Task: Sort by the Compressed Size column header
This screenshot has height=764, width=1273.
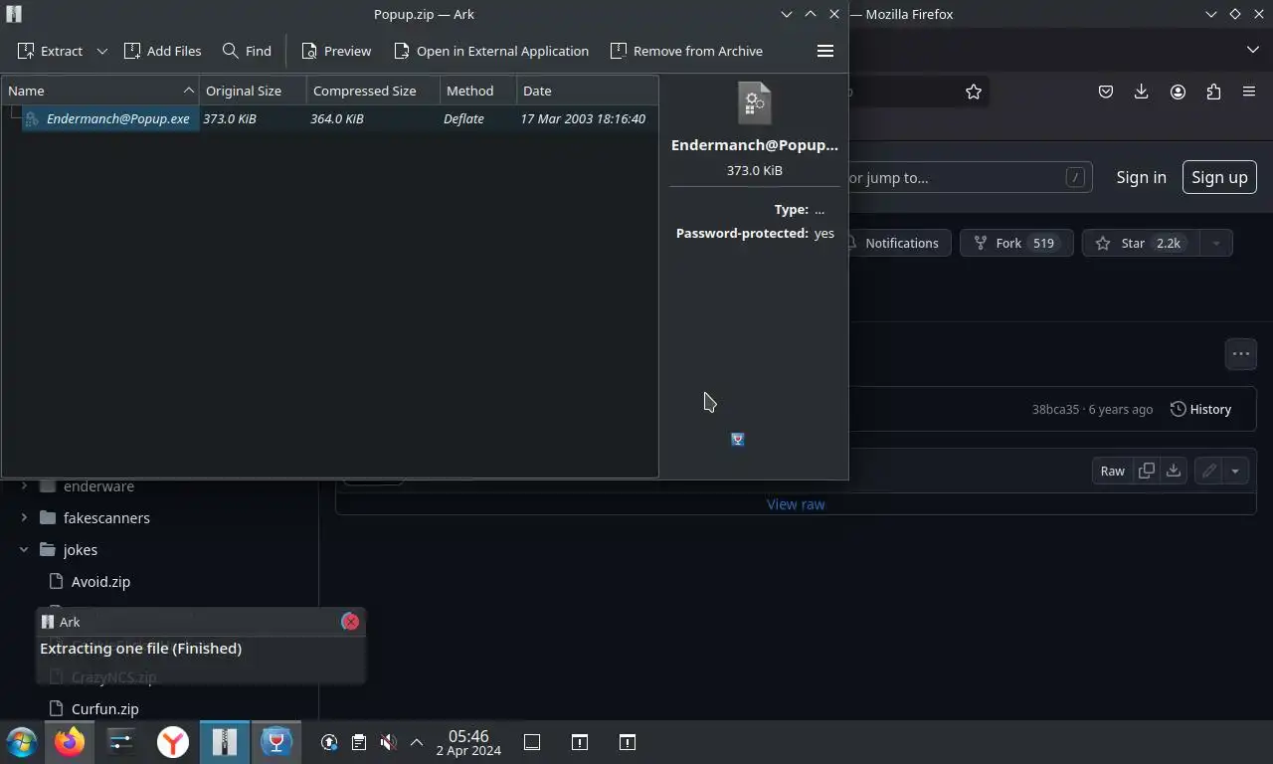Action: (x=373, y=91)
